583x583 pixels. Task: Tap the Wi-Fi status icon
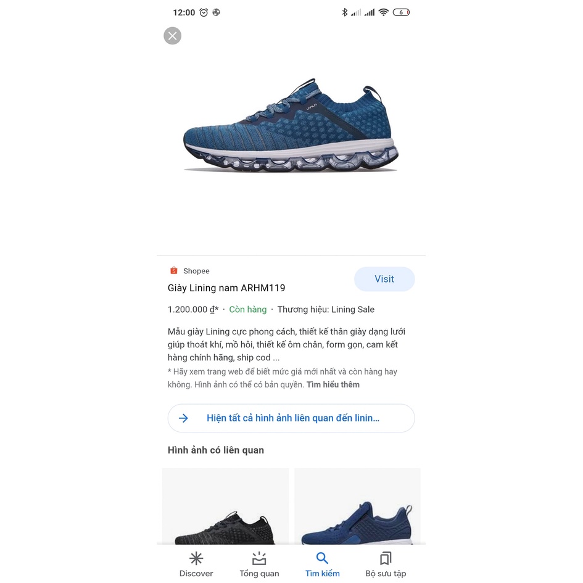pyautogui.click(x=383, y=12)
